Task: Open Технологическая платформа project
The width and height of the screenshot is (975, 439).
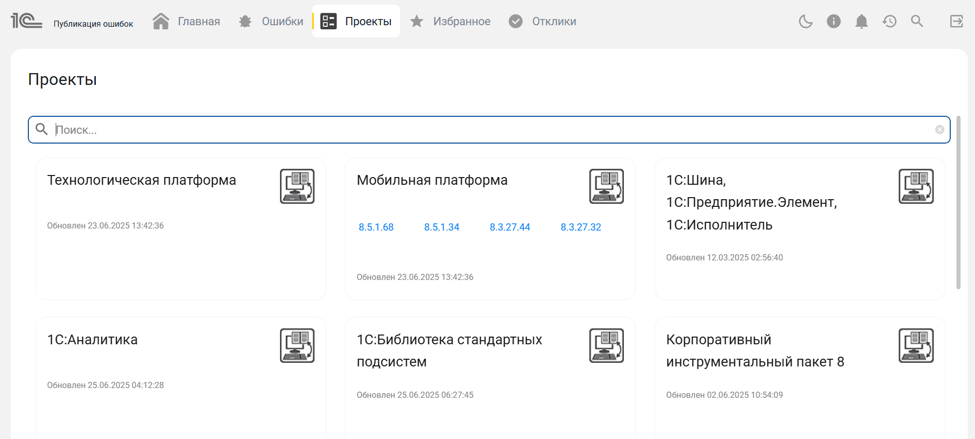Action: (141, 180)
